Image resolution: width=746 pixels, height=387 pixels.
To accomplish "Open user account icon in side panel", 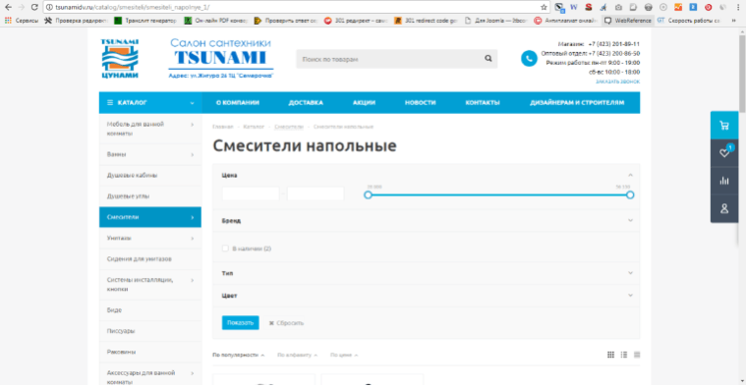I will point(724,208).
